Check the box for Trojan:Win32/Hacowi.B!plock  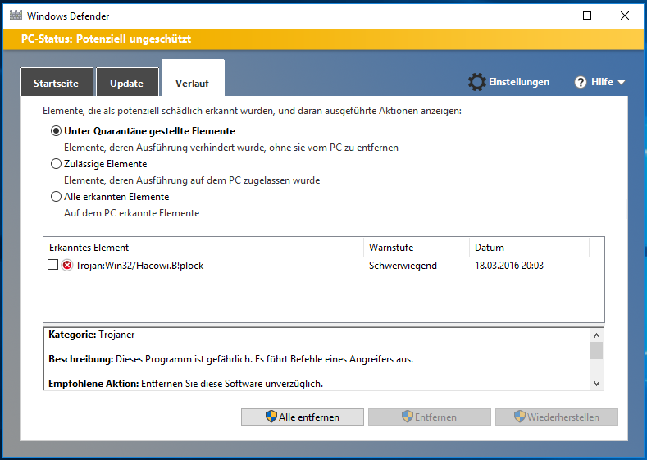click(x=52, y=265)
